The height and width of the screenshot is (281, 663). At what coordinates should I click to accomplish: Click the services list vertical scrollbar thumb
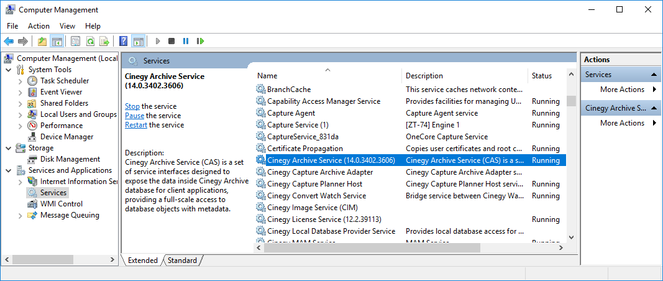[571, 101]
